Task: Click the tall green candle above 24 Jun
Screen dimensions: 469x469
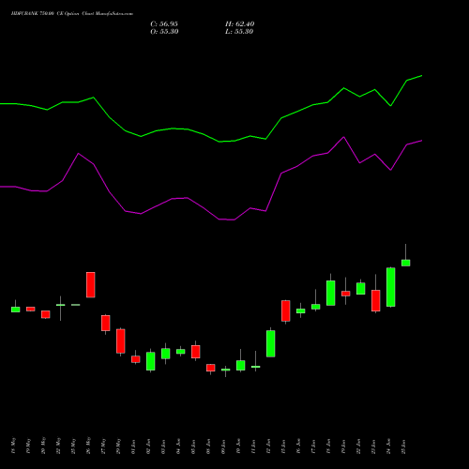Action: point(391,287)
